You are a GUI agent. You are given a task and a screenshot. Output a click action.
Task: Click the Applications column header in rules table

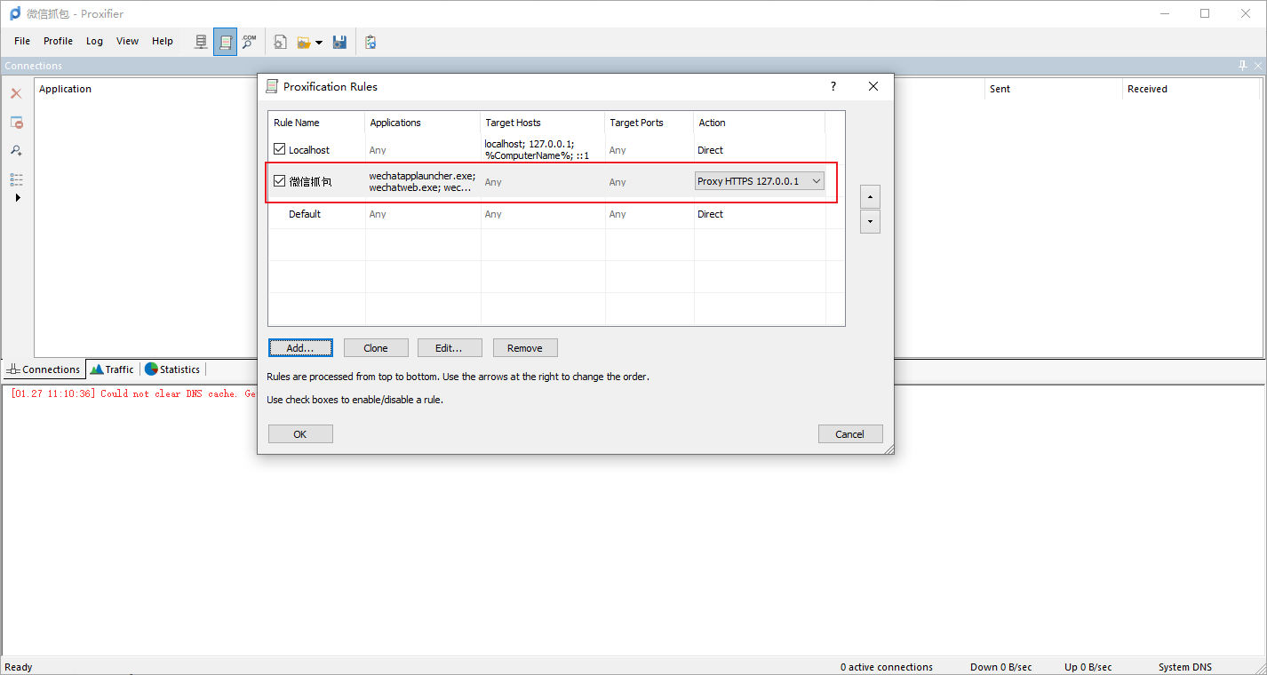[423, 123]
